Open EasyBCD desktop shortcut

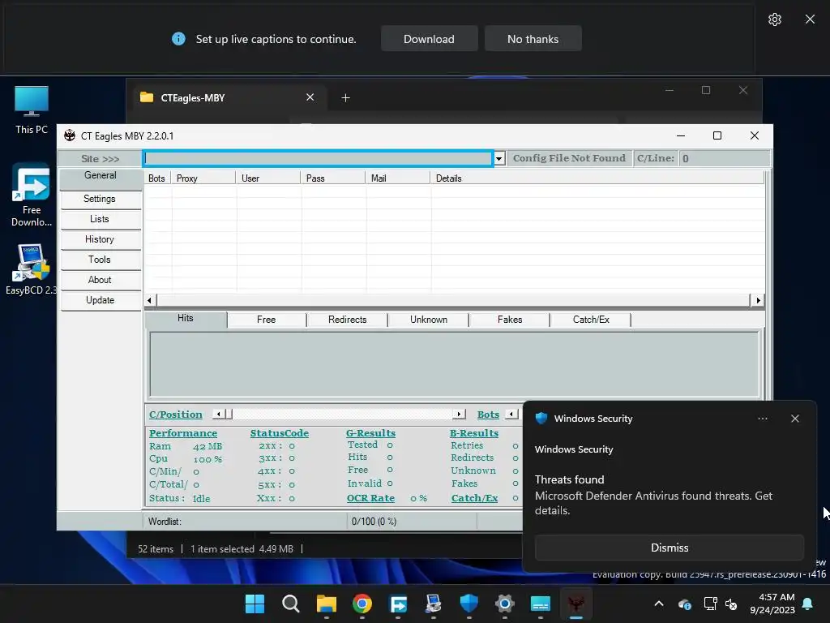click(32, 269)
